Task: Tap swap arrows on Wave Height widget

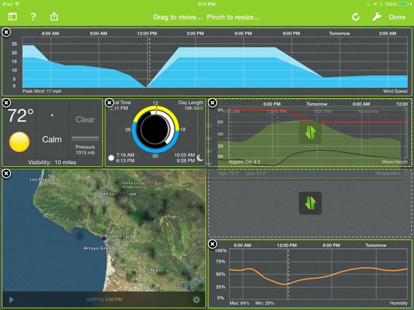Action: point(310,132)
